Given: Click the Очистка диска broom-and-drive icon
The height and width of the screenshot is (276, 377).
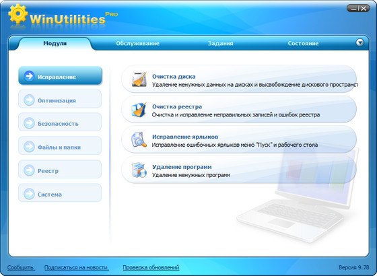Looking at the screenshot, I should point(139,79).
